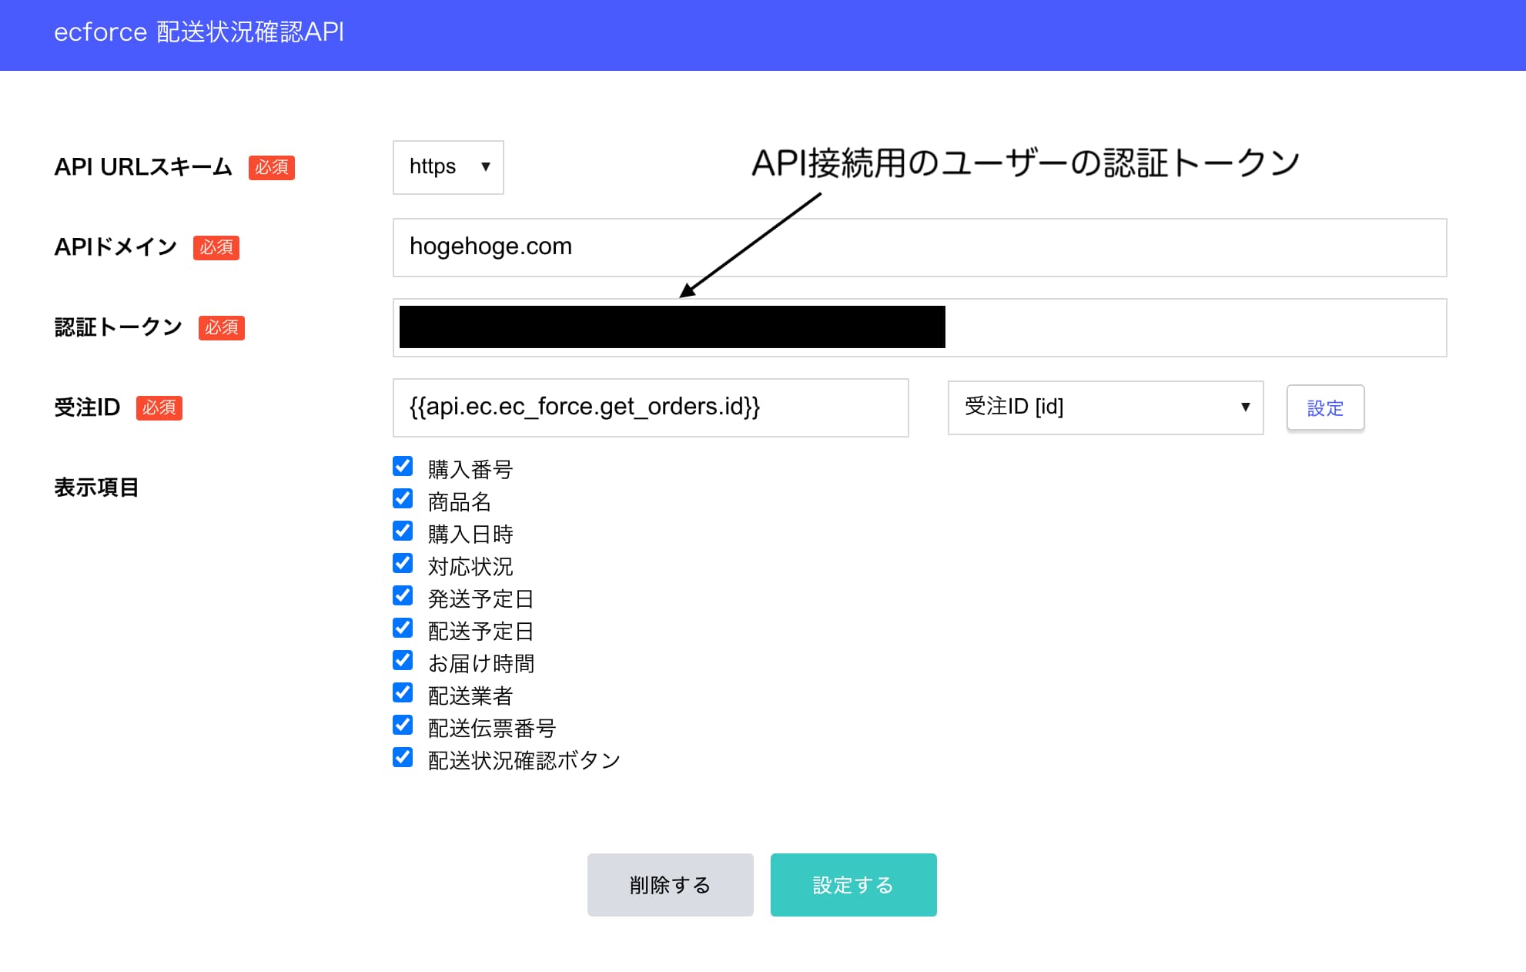Screen dimensions: 1526x972
Task: Toggle the 配送状況確認ボタン checkbox
Action: coord(403,758)
